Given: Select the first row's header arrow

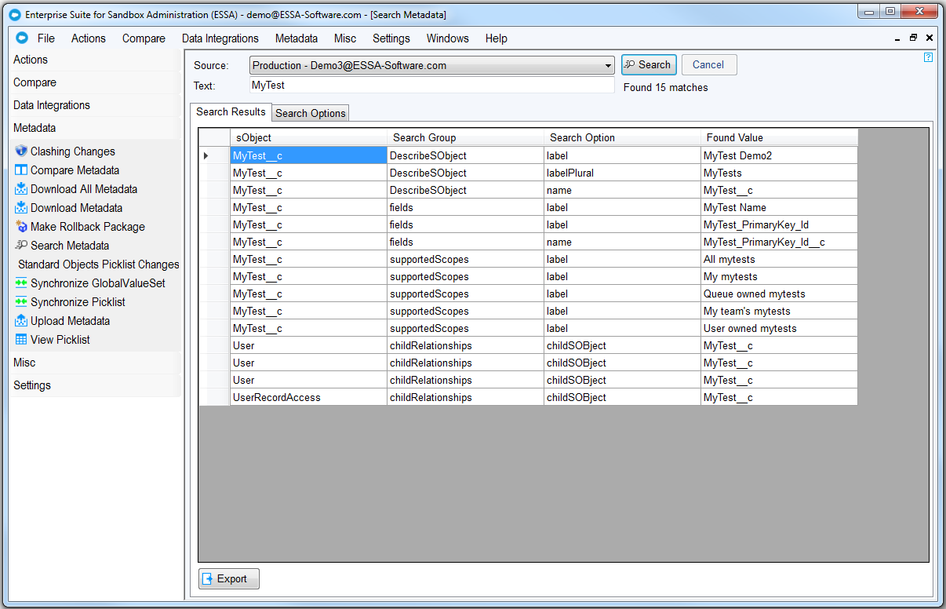Looking at the screenshot, I should [214, 155].
